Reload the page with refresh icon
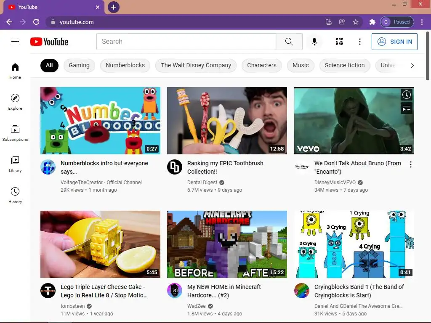 tap(36, 22)
